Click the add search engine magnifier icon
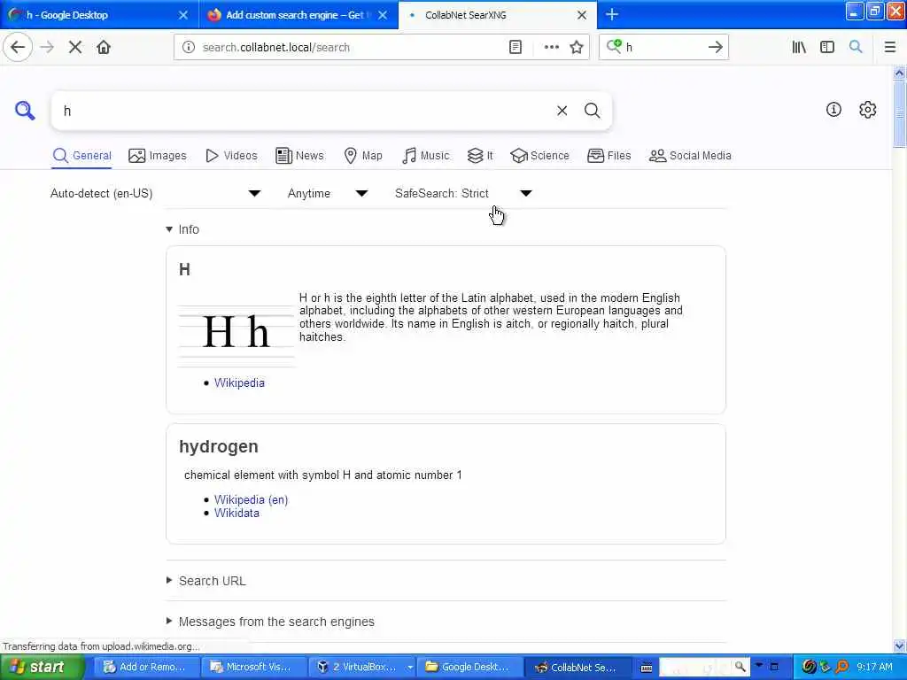 (614, 46)
